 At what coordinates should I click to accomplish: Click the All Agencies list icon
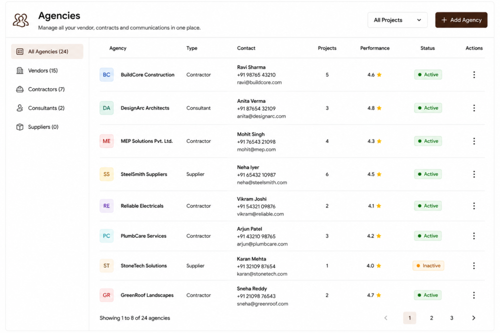[20, 52]
